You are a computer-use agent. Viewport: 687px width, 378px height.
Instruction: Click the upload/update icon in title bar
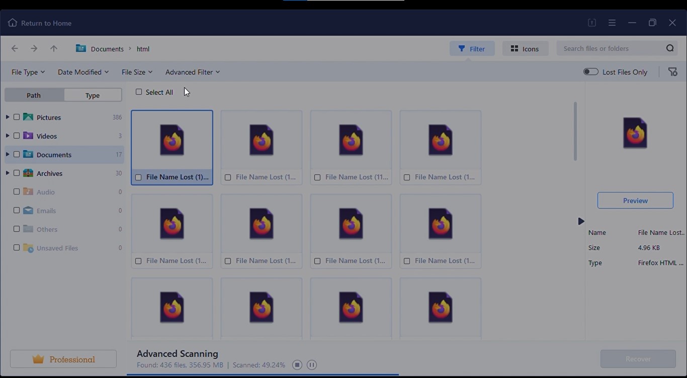click(592, 23)
